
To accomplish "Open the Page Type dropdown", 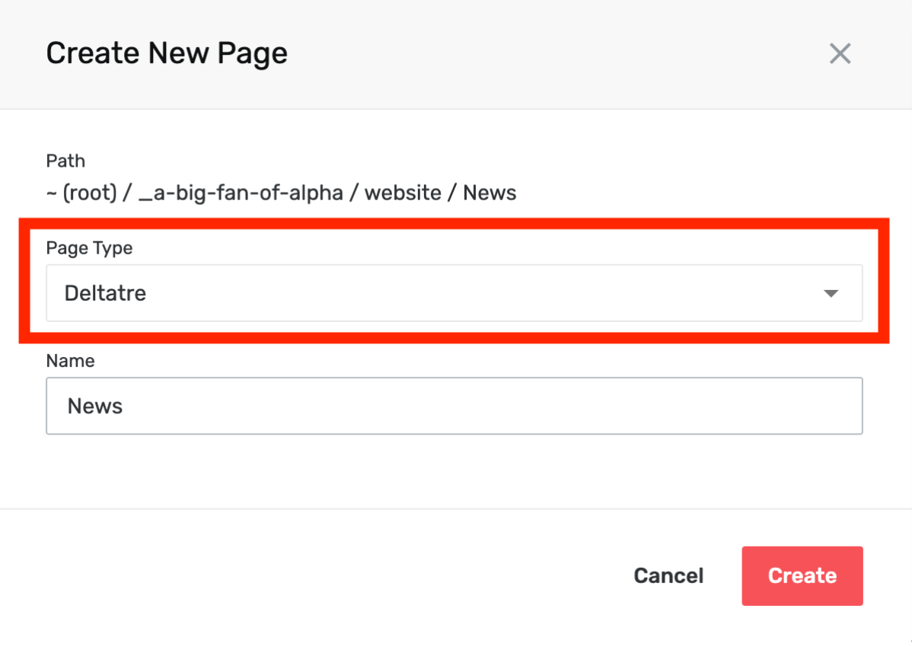I will tap(454, 293).
